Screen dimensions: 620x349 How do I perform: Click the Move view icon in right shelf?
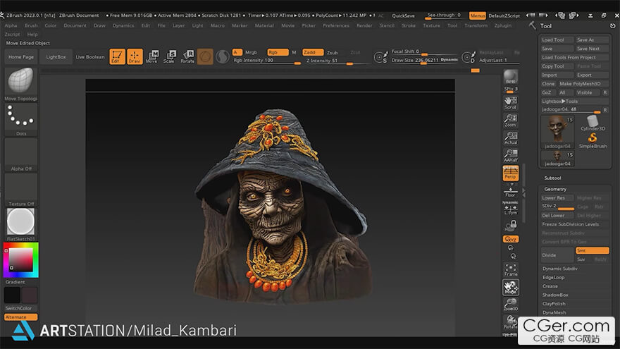511,287
